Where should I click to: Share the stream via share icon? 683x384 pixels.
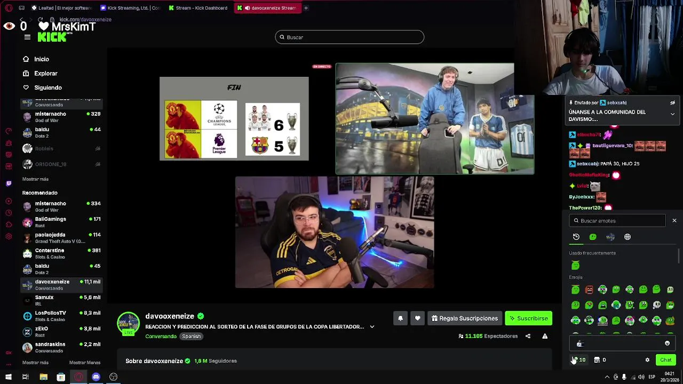pyautogui.click(x=528, y=336)
